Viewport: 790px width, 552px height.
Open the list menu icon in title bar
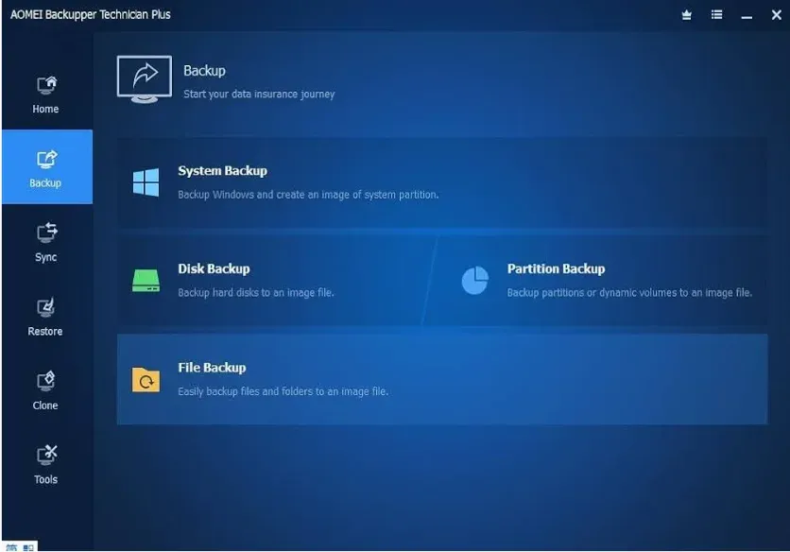click(x=716, y=14)
